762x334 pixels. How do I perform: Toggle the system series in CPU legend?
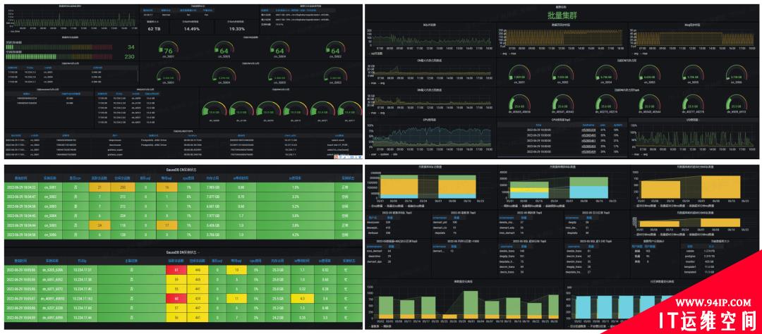click(385, 155)
